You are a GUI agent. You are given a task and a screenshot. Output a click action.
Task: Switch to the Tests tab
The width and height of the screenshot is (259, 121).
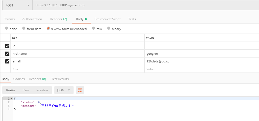pos(132,19)
